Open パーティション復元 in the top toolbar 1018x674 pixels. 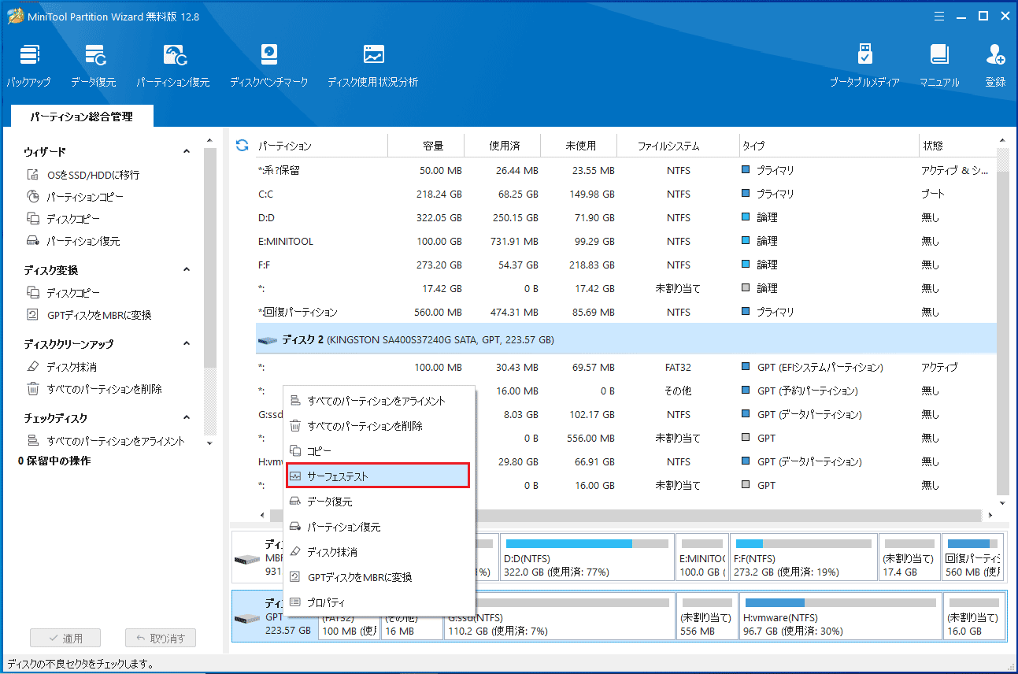(x=173, y=65)
